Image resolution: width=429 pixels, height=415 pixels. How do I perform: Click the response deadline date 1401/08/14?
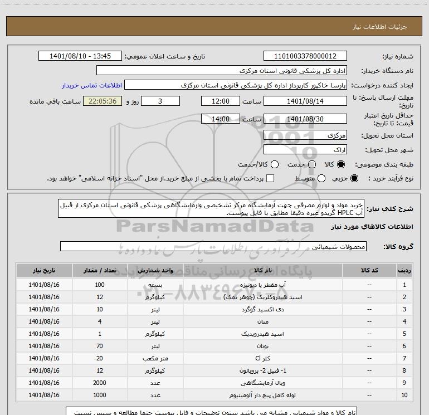point(305,101)
